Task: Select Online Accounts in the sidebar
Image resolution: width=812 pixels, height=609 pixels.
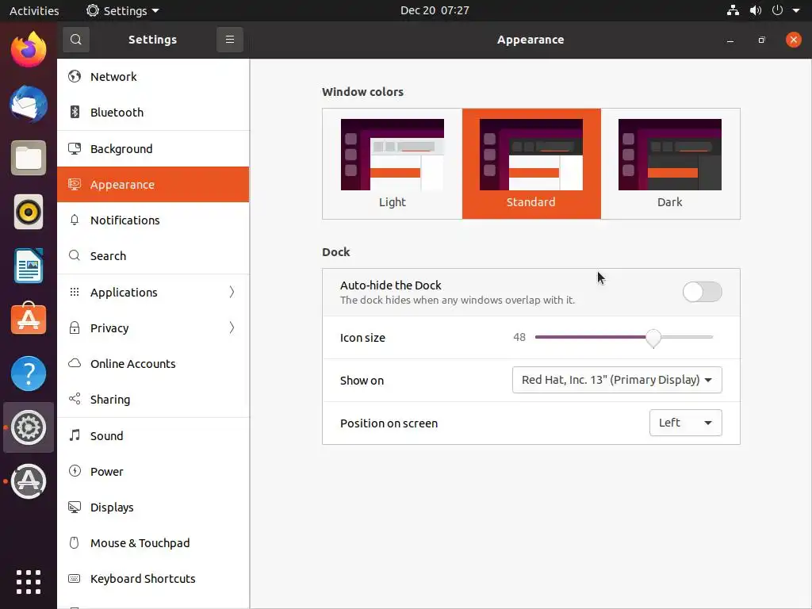Action: point(153,363)
